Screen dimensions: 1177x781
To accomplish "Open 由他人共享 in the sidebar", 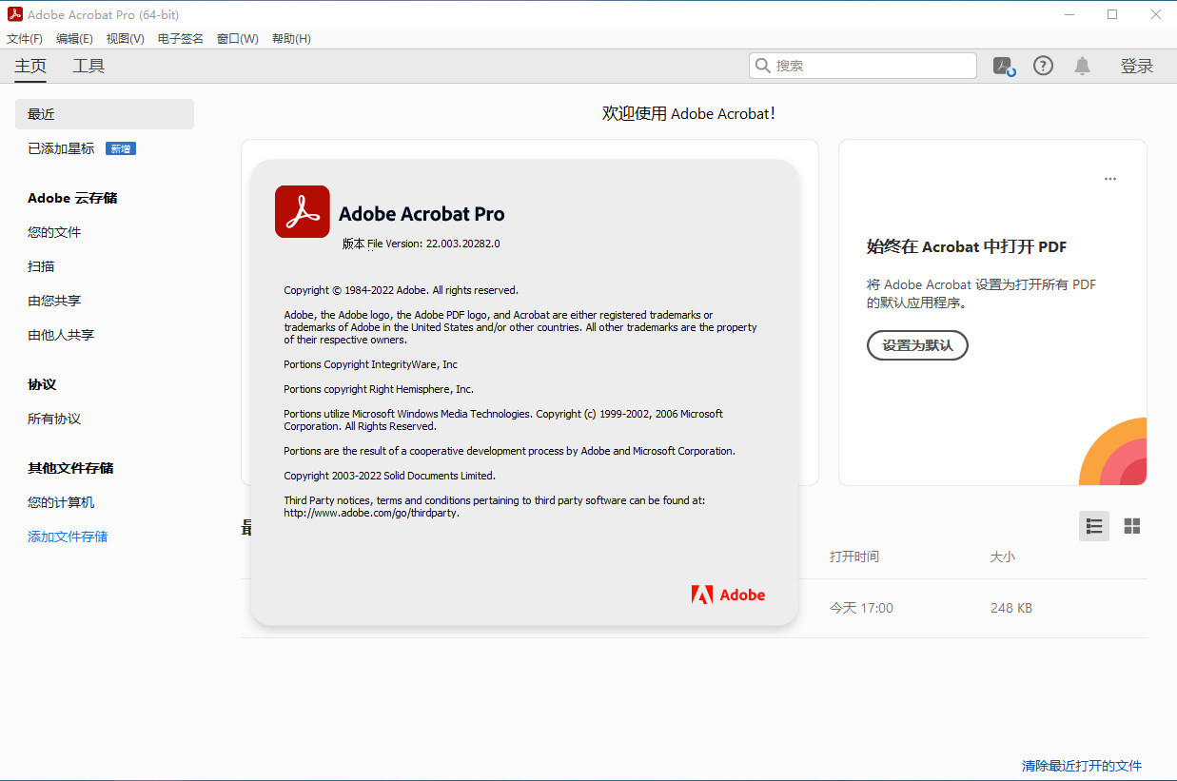I will pyautogui.click(x=61, y=335).
